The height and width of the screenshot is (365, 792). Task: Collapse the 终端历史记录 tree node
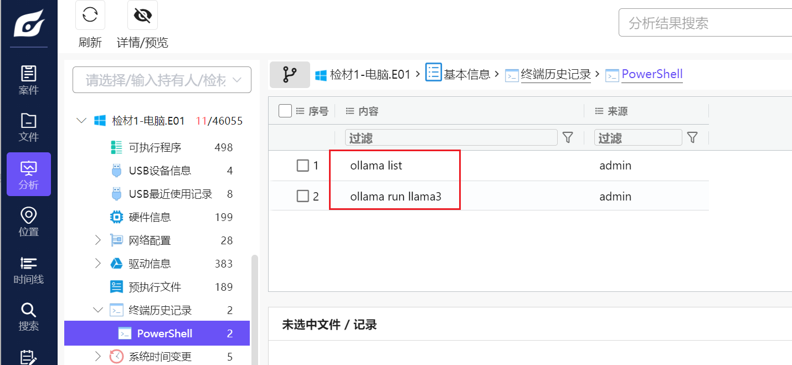98,310
